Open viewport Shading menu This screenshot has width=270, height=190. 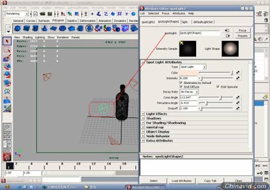(27, 37)
